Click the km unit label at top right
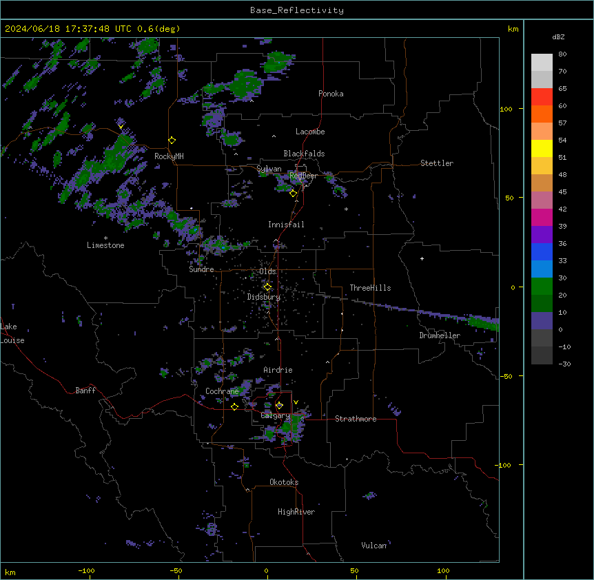The image size is (594, 580). [x=513, y=29]
